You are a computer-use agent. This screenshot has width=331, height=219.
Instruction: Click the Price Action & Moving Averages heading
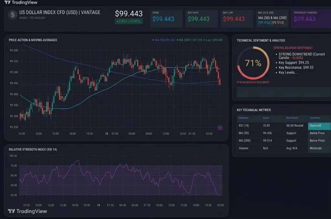coord(33,40)
